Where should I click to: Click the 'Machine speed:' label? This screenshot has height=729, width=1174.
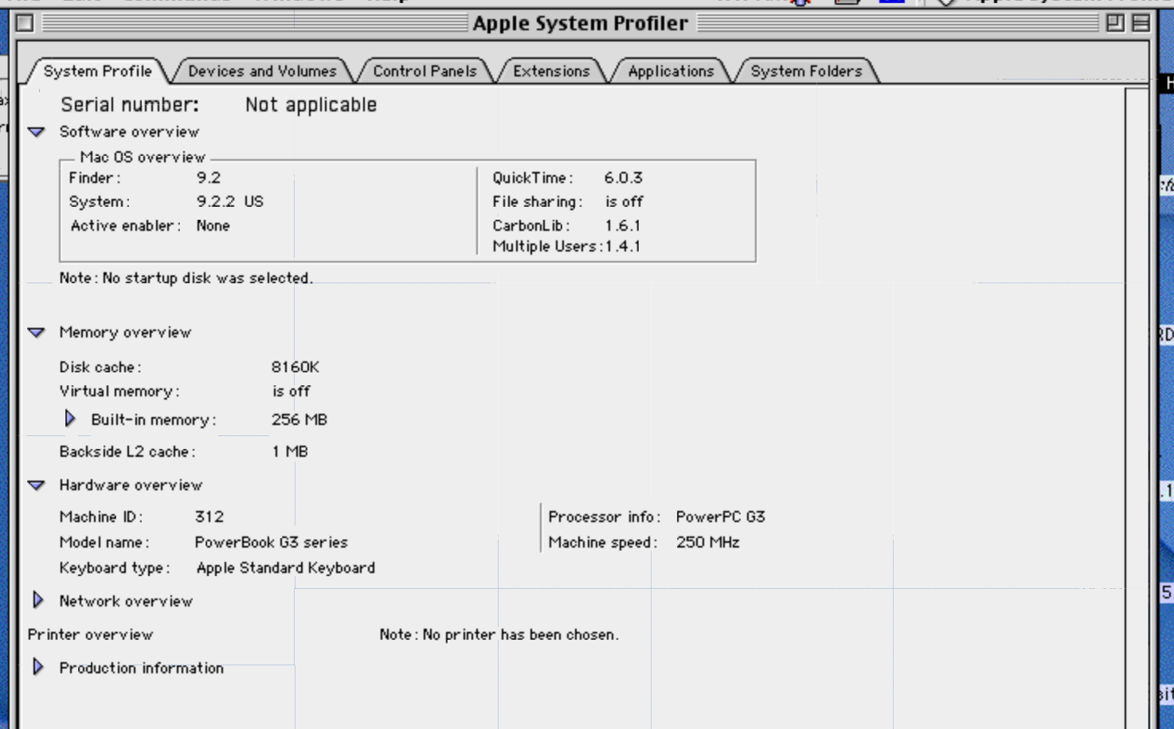point(603,543)
